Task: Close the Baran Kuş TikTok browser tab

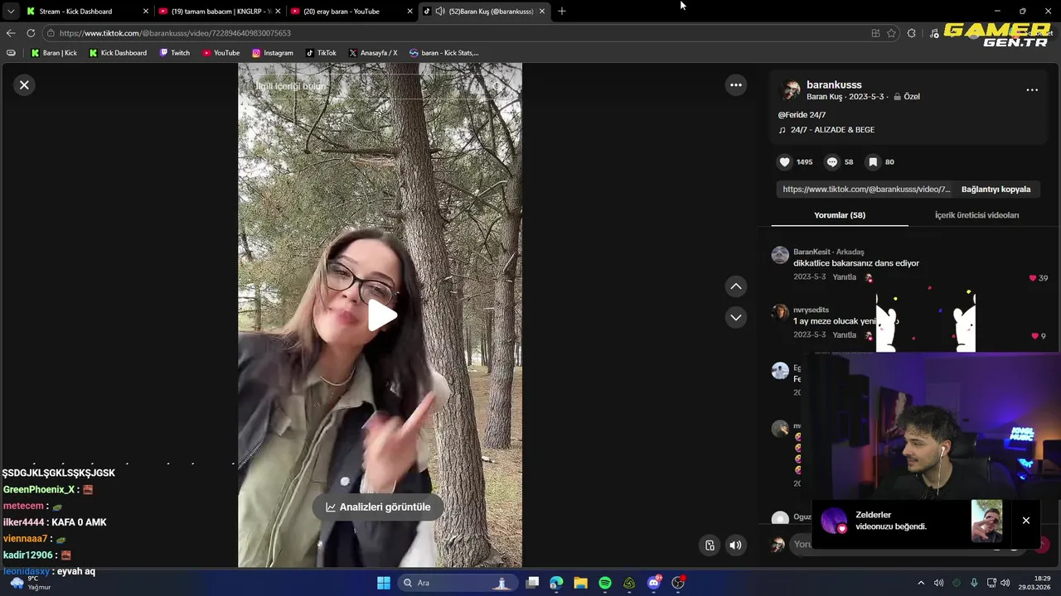Action: click(542, 11)
